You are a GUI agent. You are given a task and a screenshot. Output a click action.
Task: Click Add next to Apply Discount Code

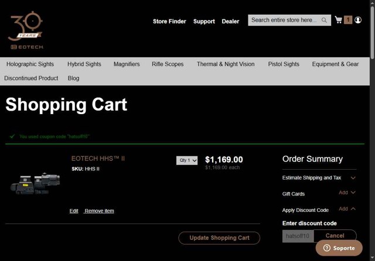tap(343, 209)
